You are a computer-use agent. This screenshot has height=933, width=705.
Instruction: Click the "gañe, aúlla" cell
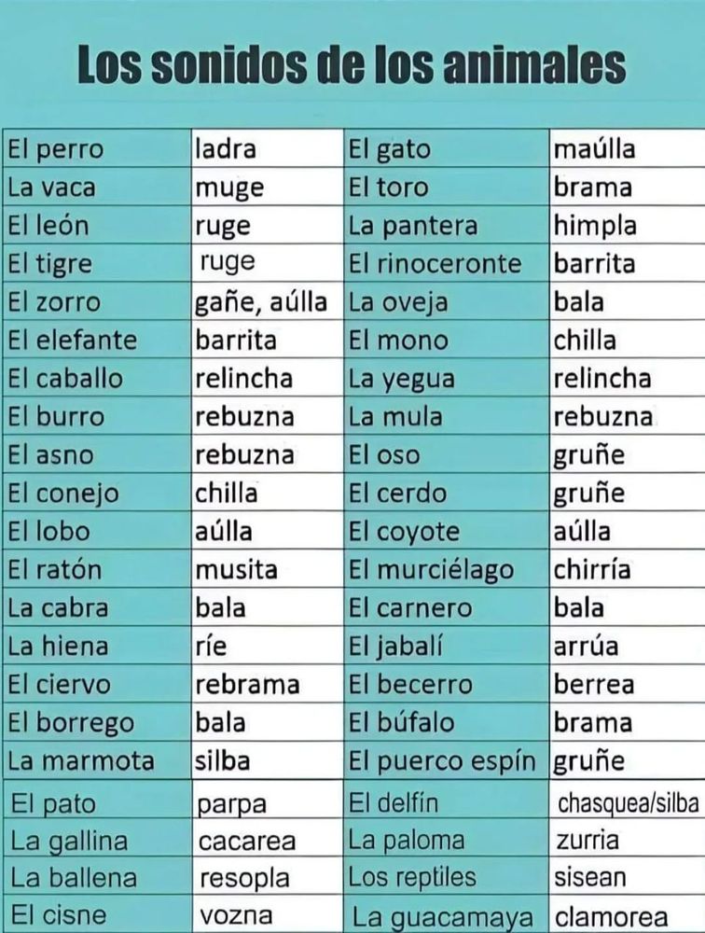click(267, 301)
